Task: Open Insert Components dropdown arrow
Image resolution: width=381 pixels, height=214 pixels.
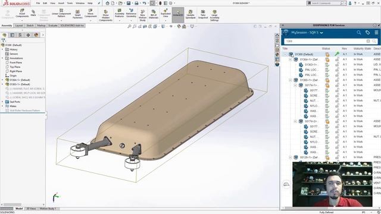Action: [22, 20]
